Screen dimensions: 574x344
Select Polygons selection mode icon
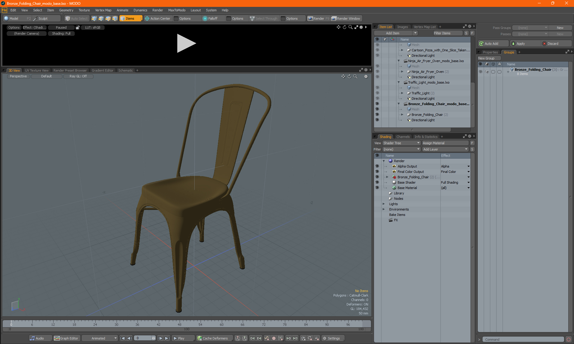[108, 19]
